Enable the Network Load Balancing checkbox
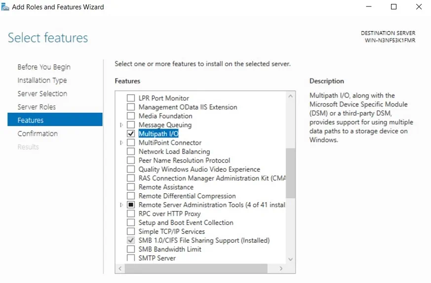431x283 pixels. coord(131,151)
